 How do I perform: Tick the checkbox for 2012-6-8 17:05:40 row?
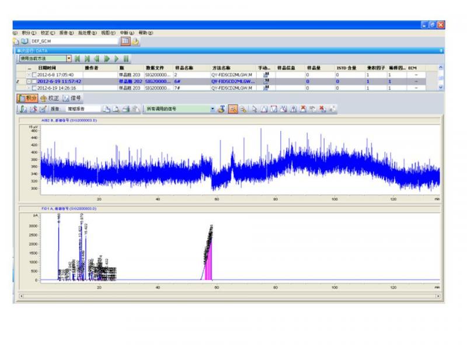point(34,75)
